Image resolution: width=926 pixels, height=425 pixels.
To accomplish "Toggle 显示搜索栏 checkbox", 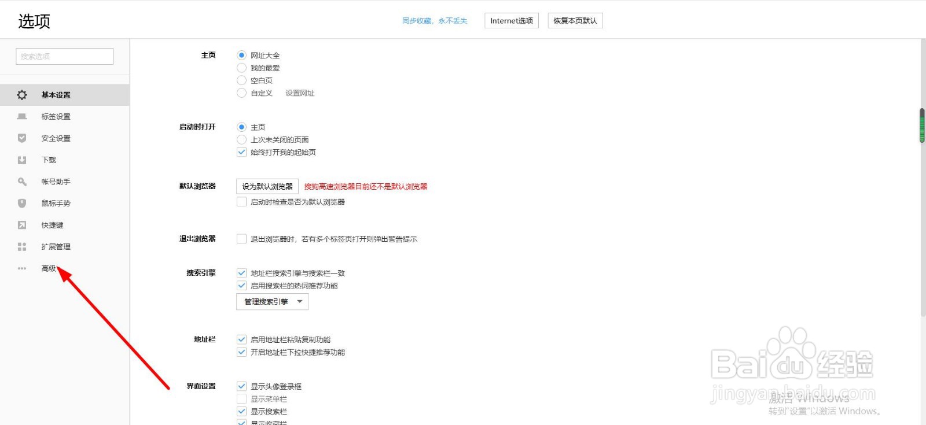I will 242,412.
